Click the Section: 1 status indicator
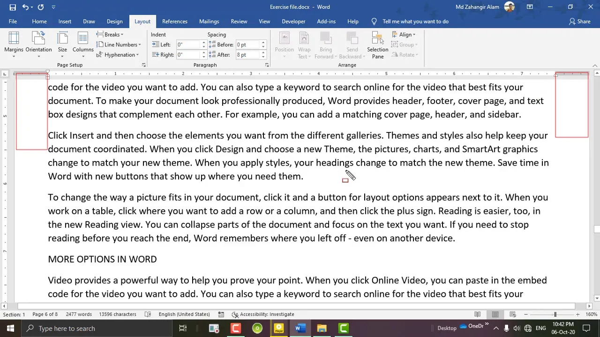The width and height of the screenshot is (600, 337). click(14, 315)
